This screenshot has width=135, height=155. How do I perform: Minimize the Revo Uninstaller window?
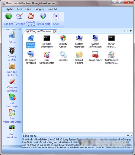pyautogui.click(x=114, y=2)
